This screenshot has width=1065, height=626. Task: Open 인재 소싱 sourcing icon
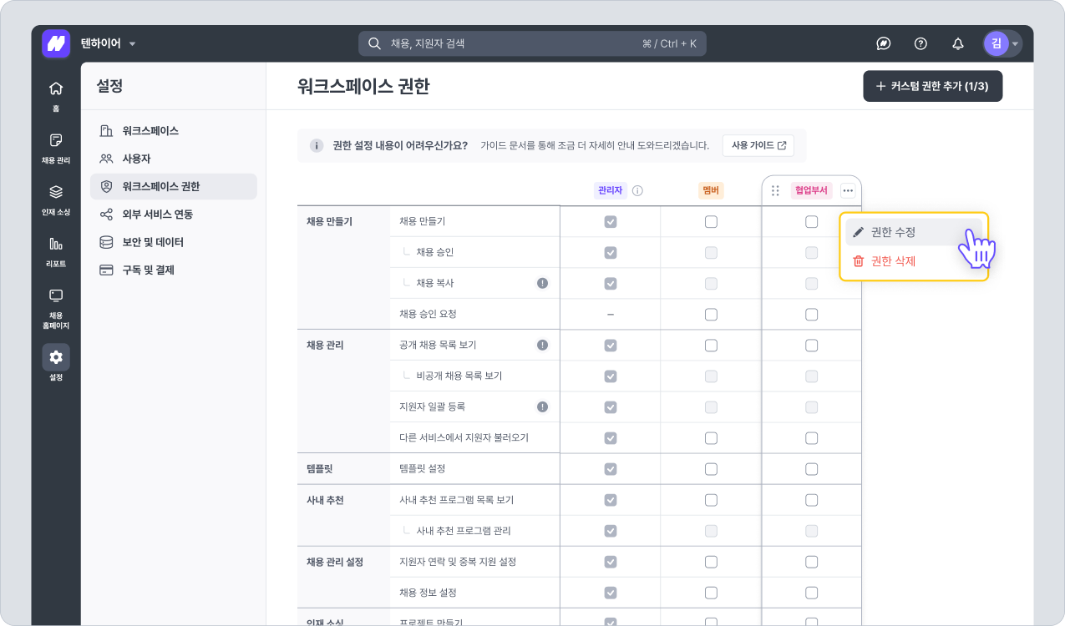[x=56, y=193]
